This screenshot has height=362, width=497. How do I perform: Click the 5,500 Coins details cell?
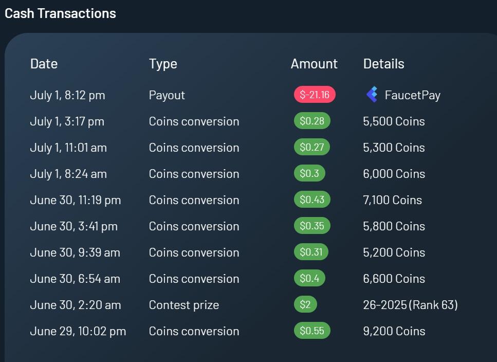394,121
